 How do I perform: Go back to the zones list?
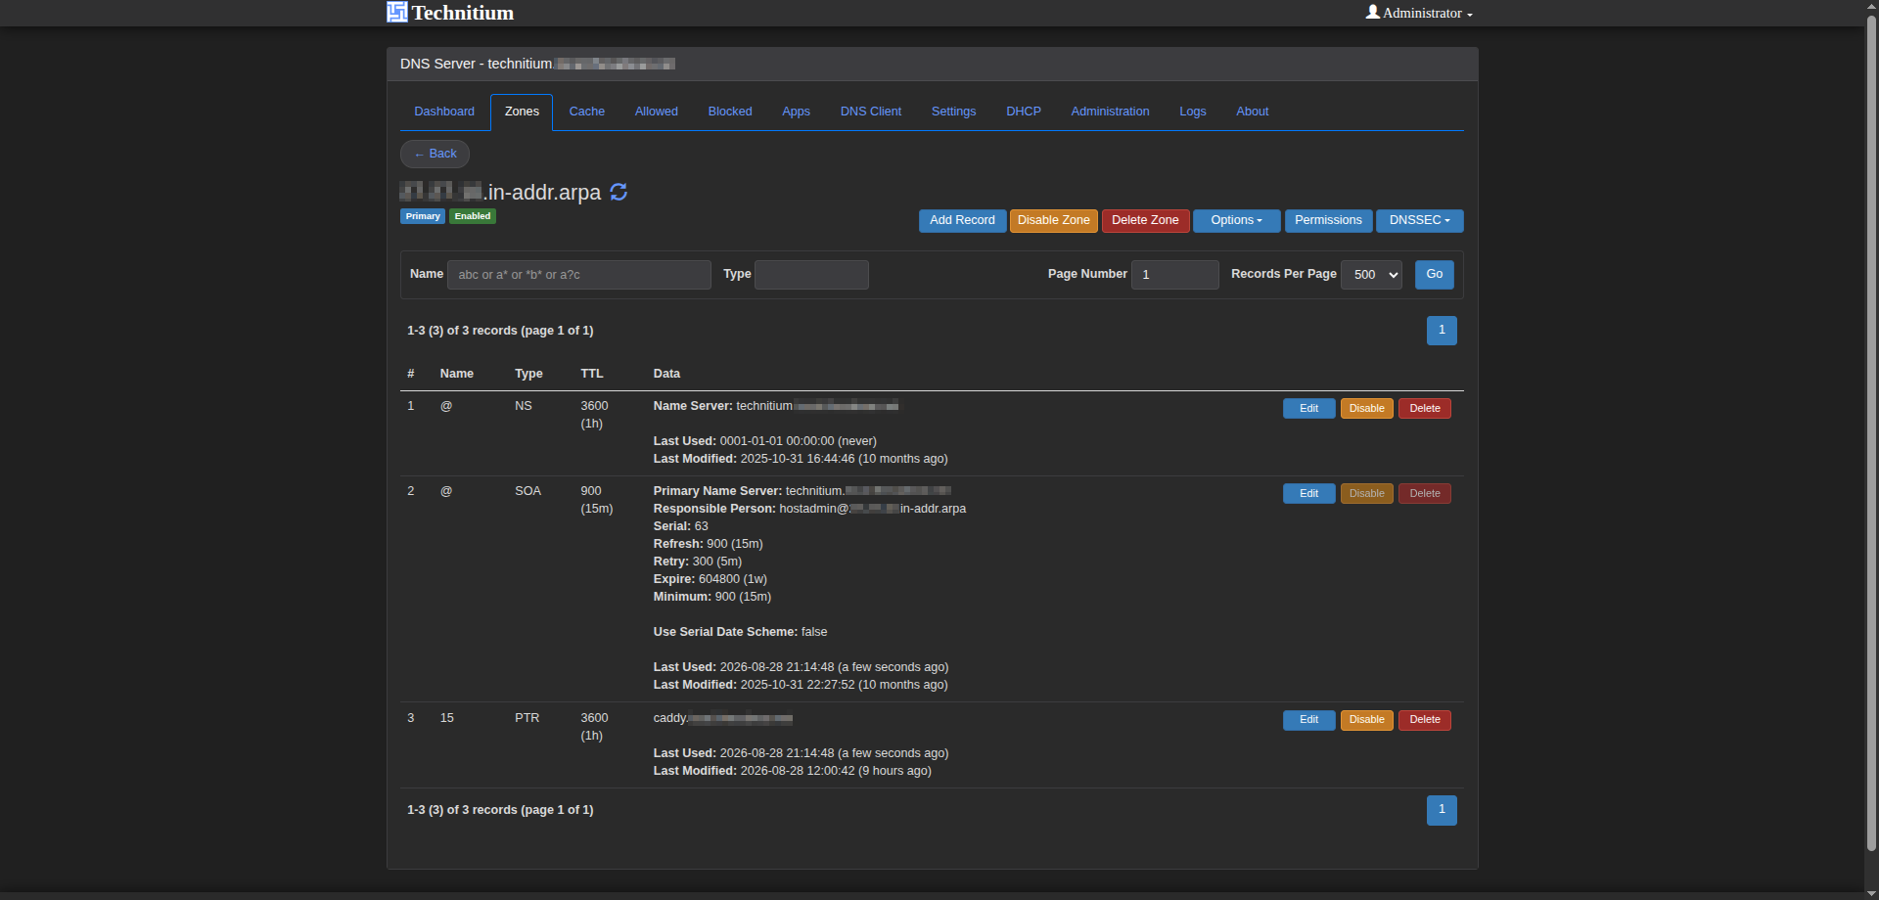coord(435,155)
